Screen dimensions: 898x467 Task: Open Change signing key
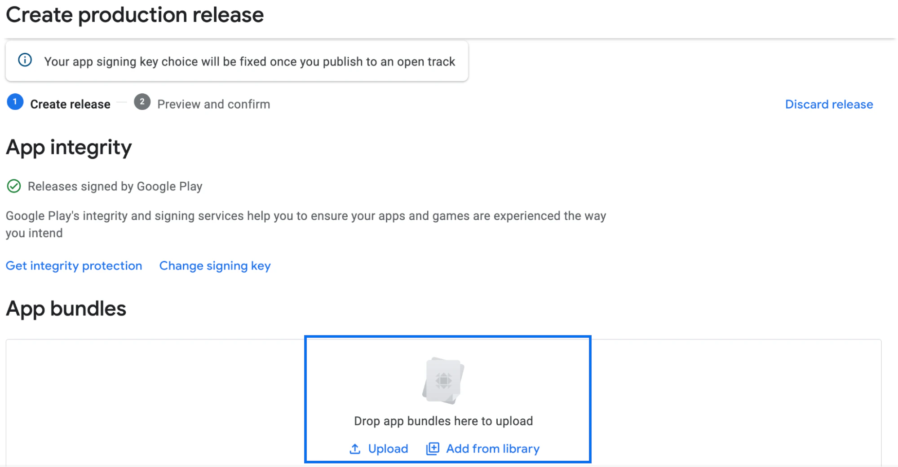coord(214,266)
